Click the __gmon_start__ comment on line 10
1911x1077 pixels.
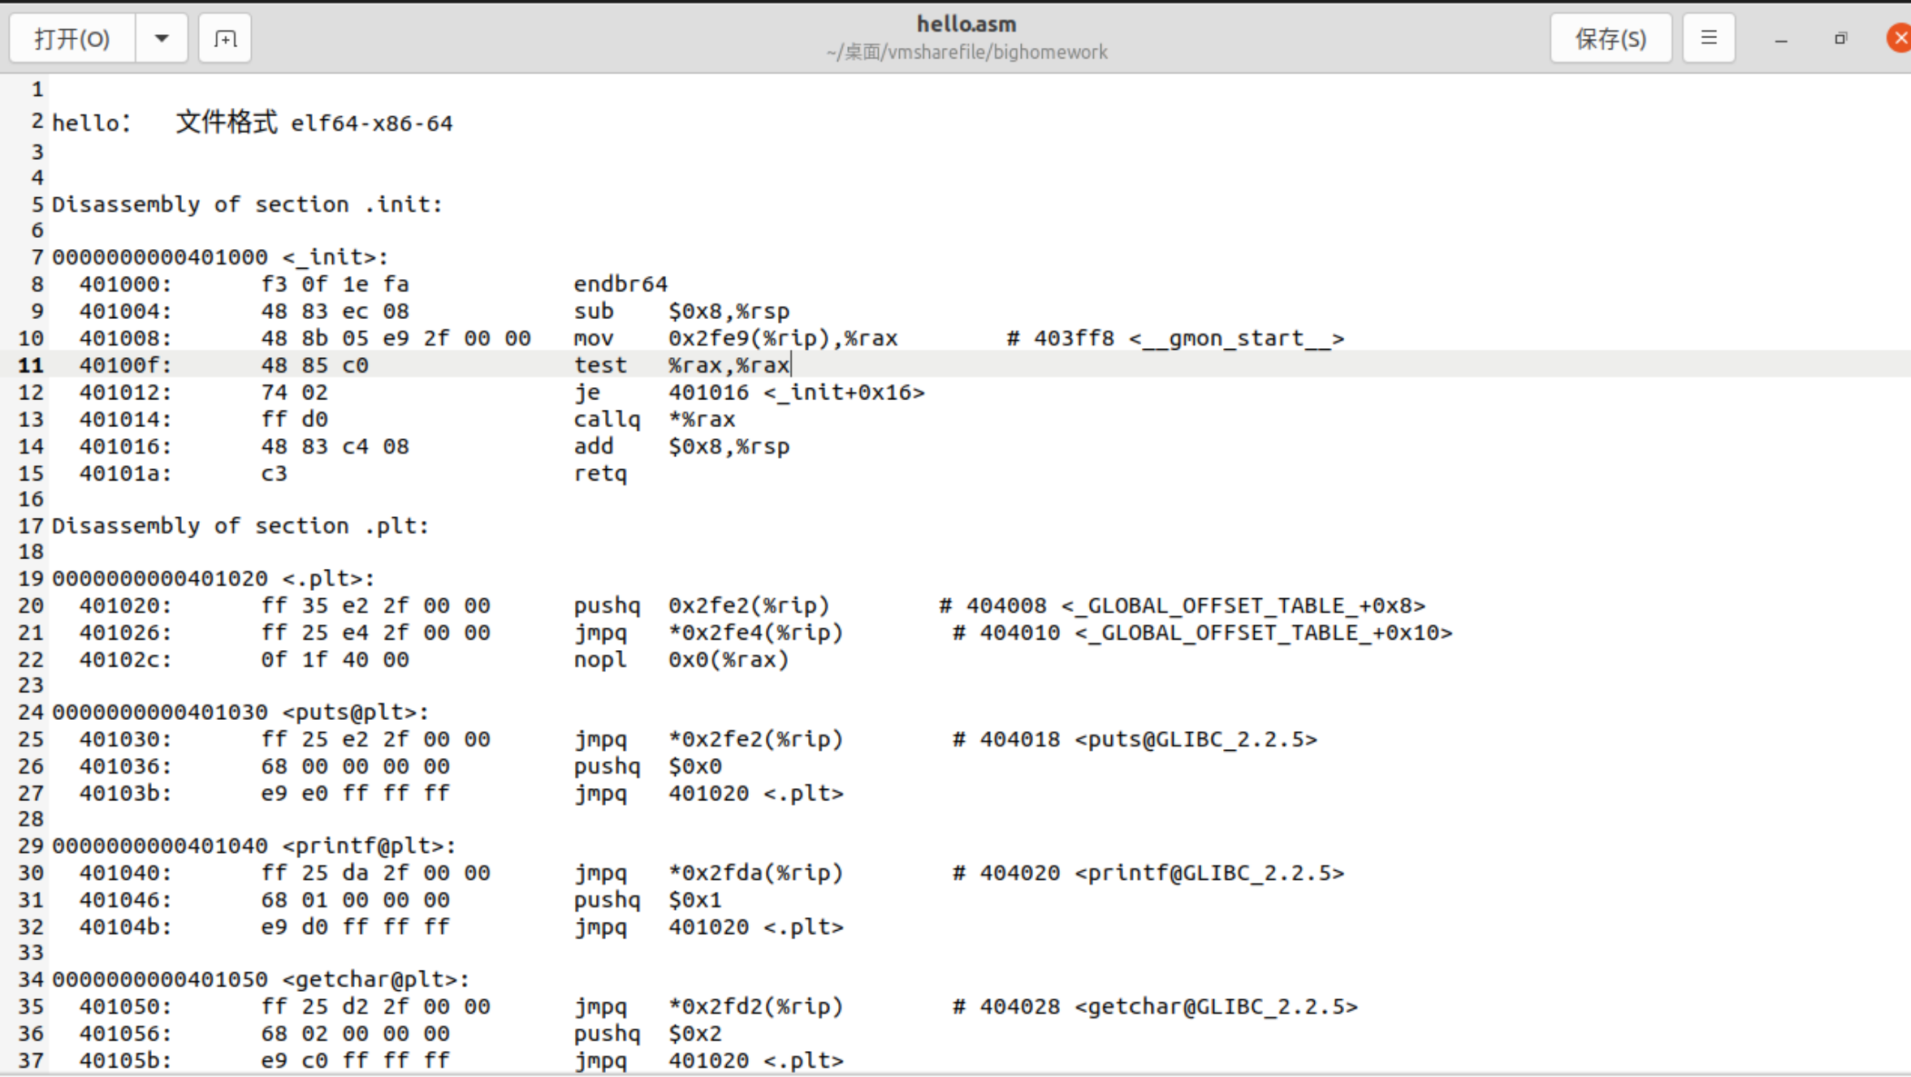tap(1235, 338)
